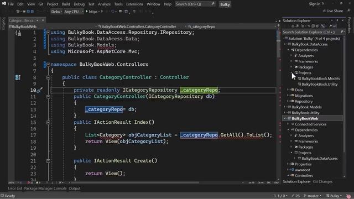Screen dimensions: 354x199
Task: Select Connected Services item
Action: pos(310,124)
